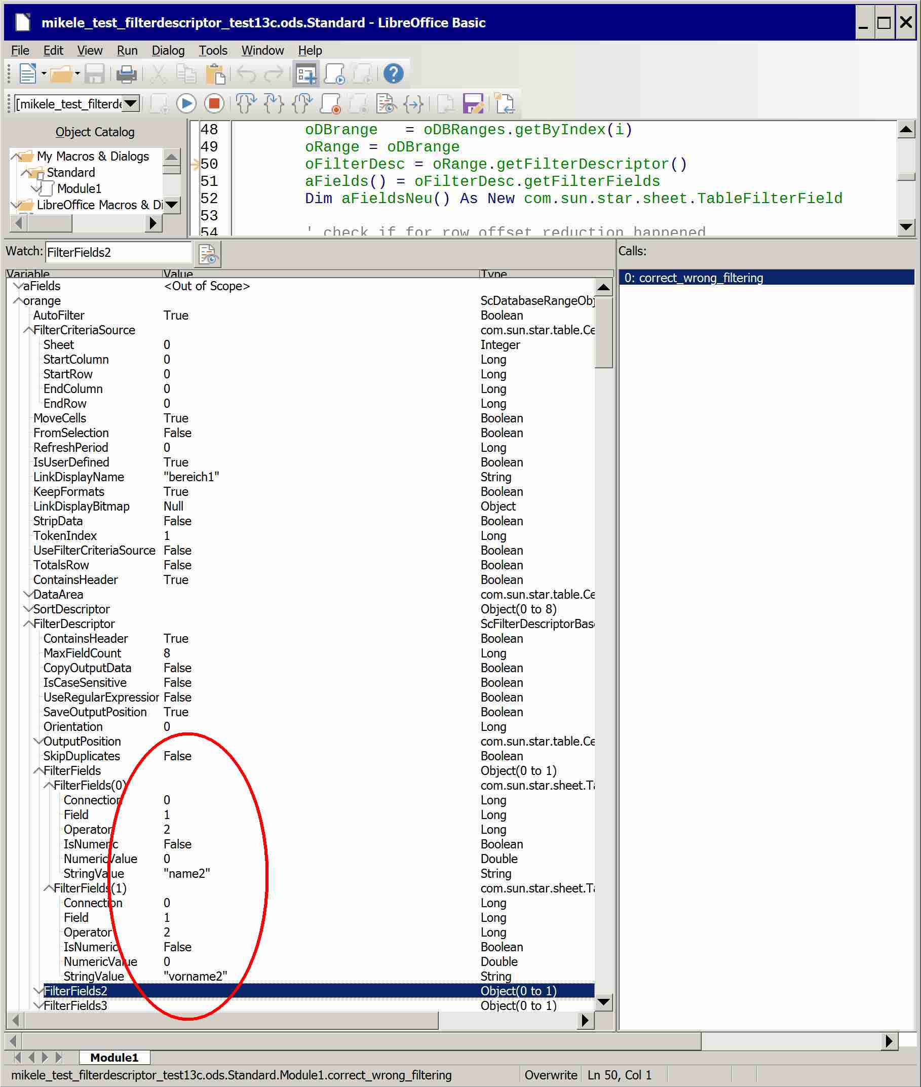921x1087 pixels.
Task: Click the Object Catalog scroll-right arrow
Action: [153, 223]
